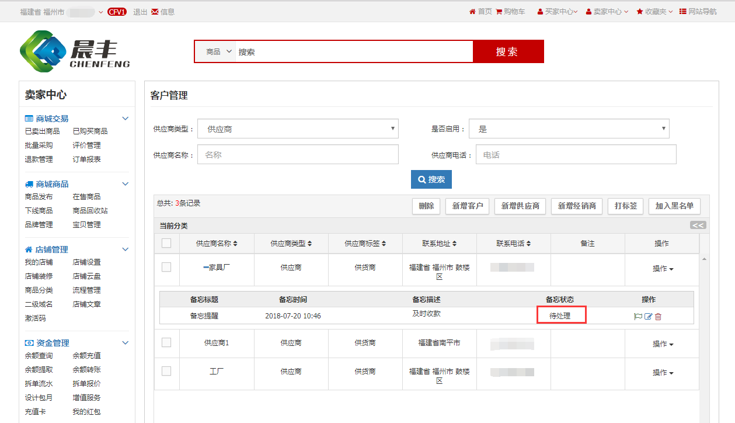Tick the checkbox for 一家具厂 row

click(166, 267)
